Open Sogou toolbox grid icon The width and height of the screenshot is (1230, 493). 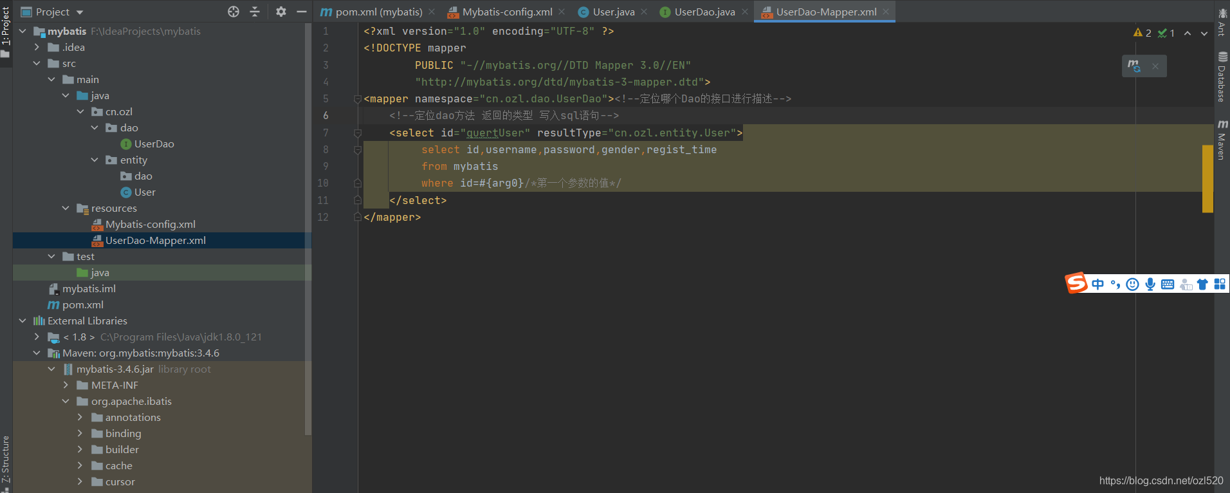pos(1220,284)
